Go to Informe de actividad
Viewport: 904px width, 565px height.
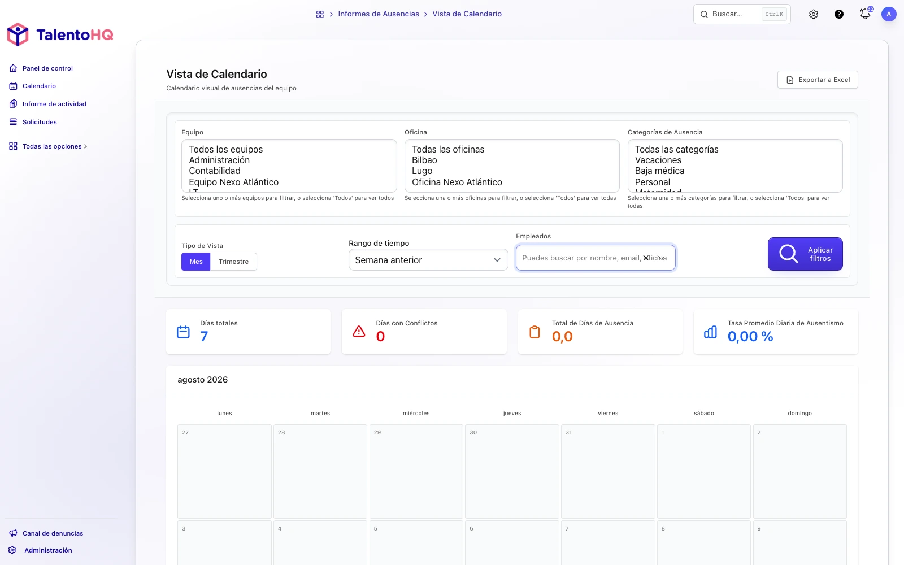(54, 104)
